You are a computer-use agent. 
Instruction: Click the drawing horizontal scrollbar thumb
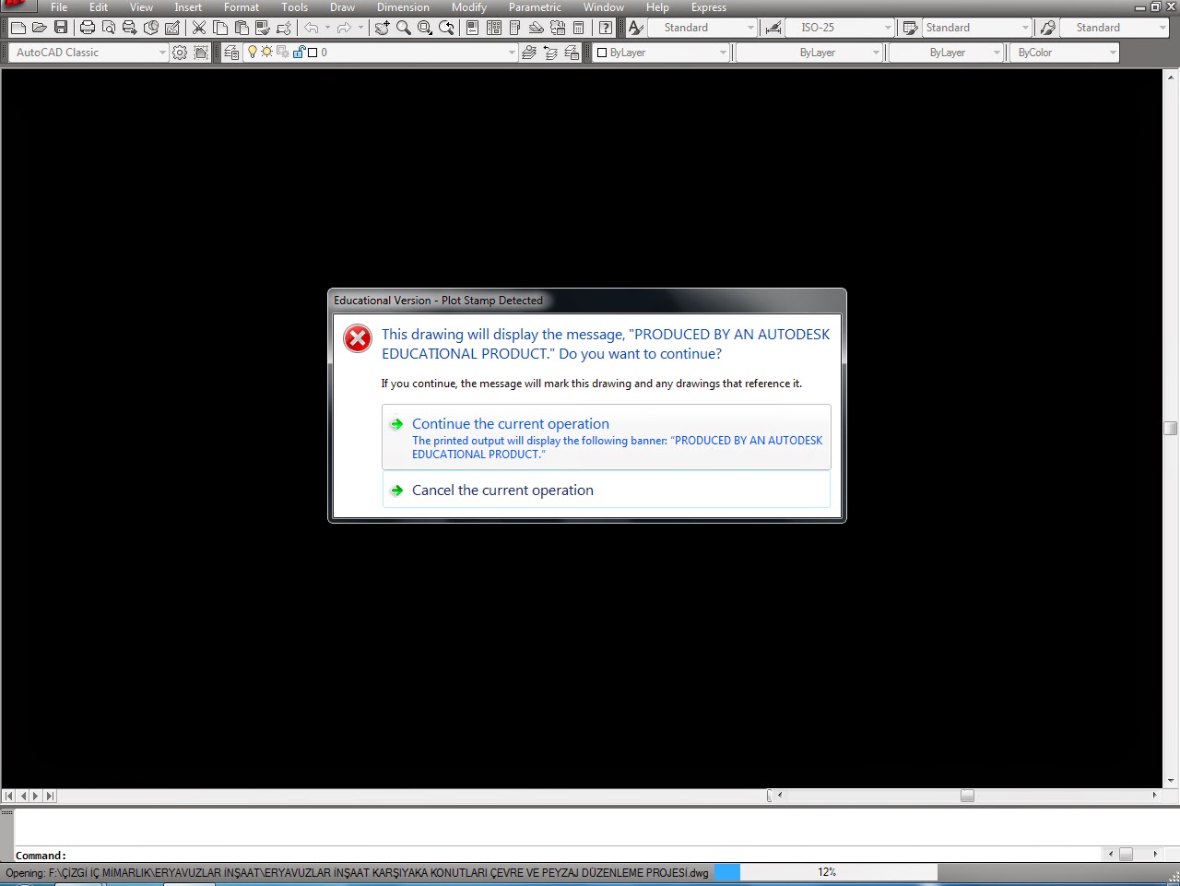click(x=967, y=796)
